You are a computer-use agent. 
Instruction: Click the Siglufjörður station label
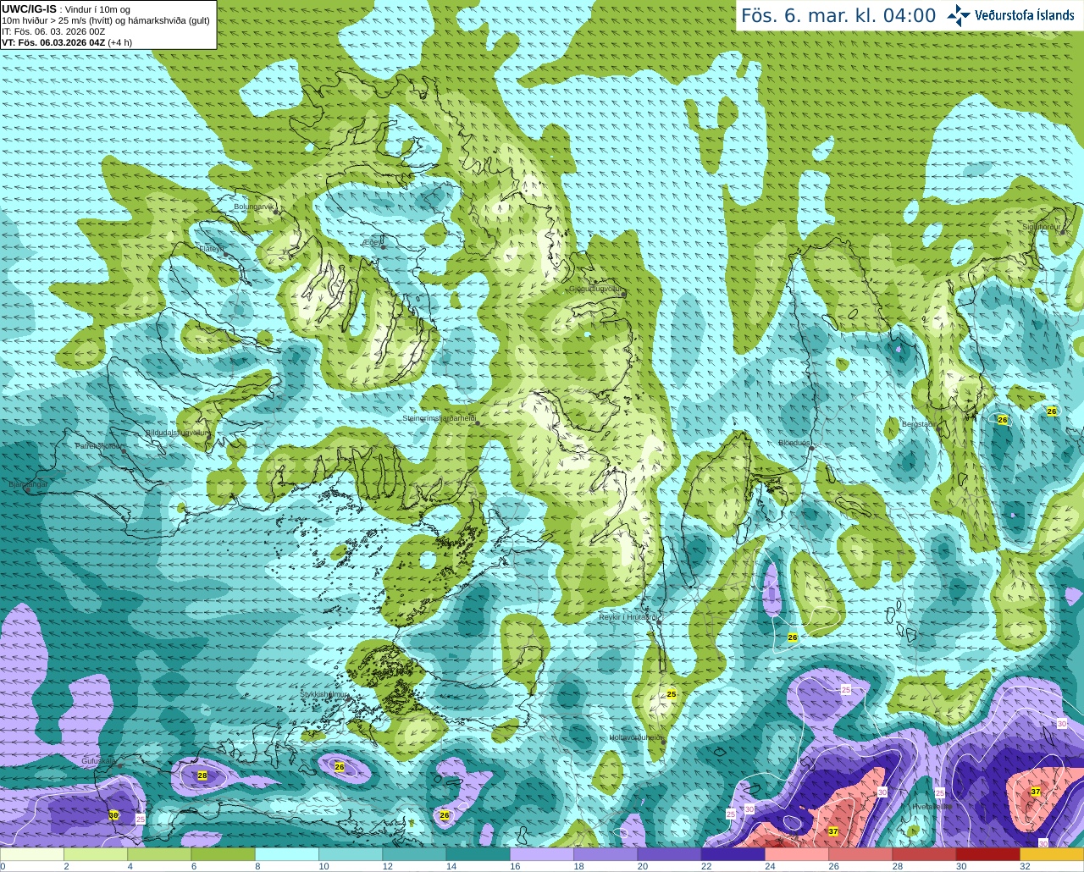(1041, 227)
